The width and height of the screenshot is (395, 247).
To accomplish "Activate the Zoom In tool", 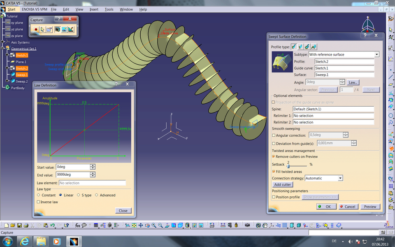I will click(153, 225).
